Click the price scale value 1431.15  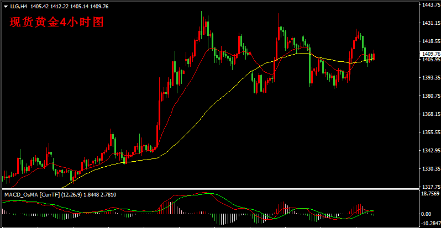pos(431,23)
